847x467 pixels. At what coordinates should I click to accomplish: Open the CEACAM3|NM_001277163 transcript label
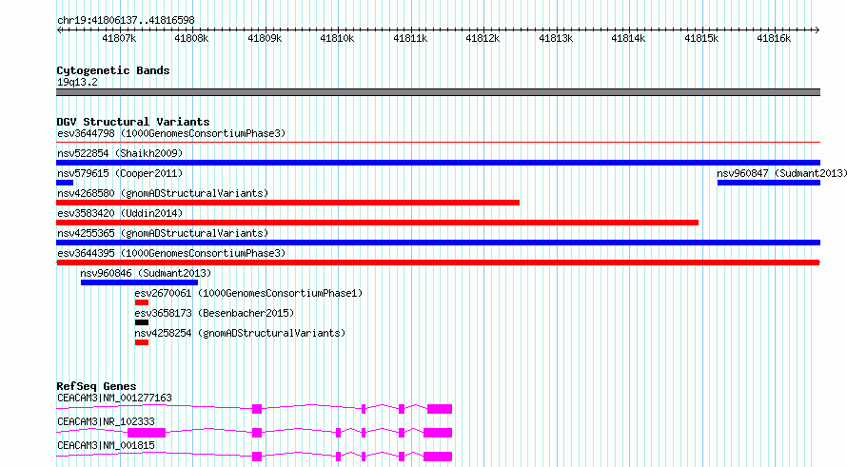click(114, 398)
